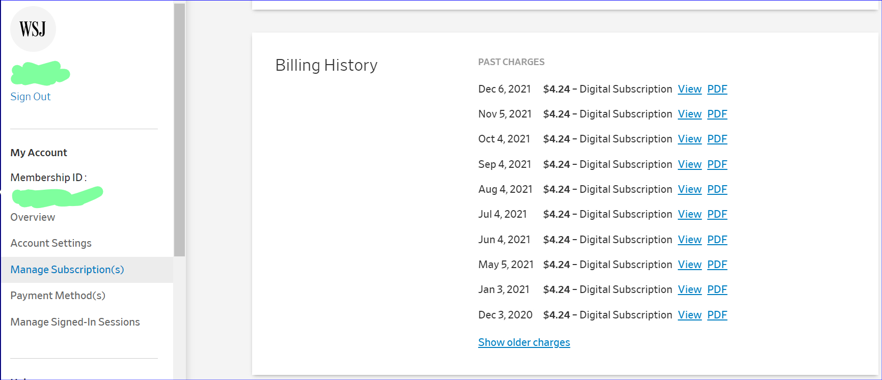882x380 pixels.
Task: View the Dec 3, 2020 charge
Action: [x=690, y=315]
